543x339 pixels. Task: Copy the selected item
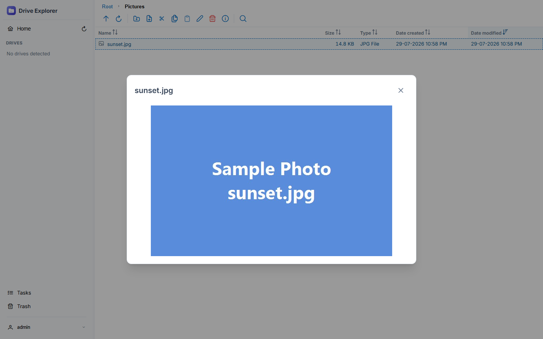click(x=175, y=18)
